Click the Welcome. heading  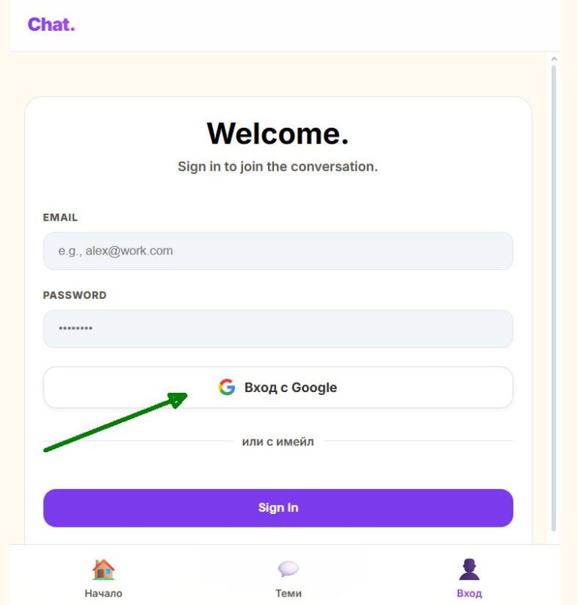pos(278,133)
